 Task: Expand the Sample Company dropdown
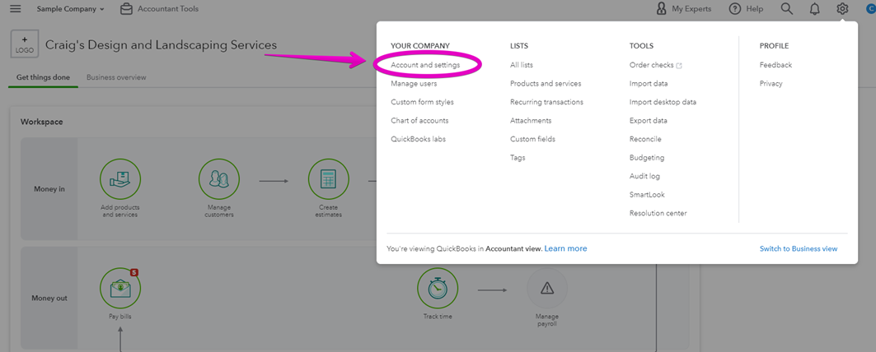coord(70,9)
